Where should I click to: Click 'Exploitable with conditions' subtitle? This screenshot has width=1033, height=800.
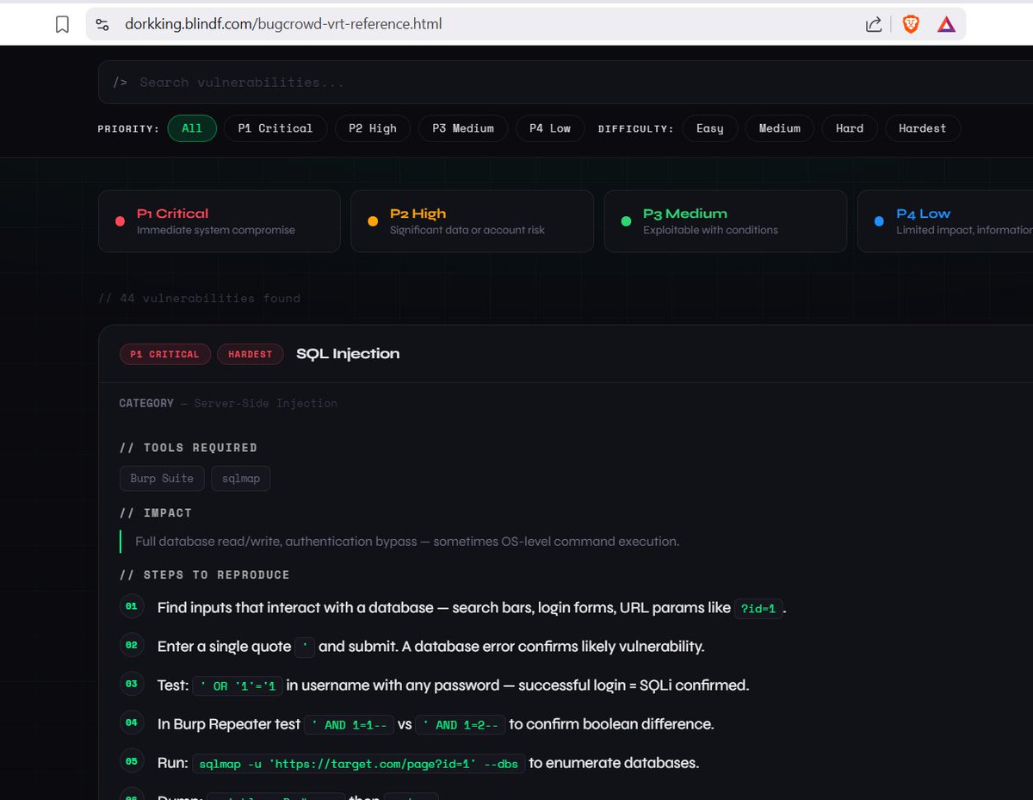click(710, 230)
